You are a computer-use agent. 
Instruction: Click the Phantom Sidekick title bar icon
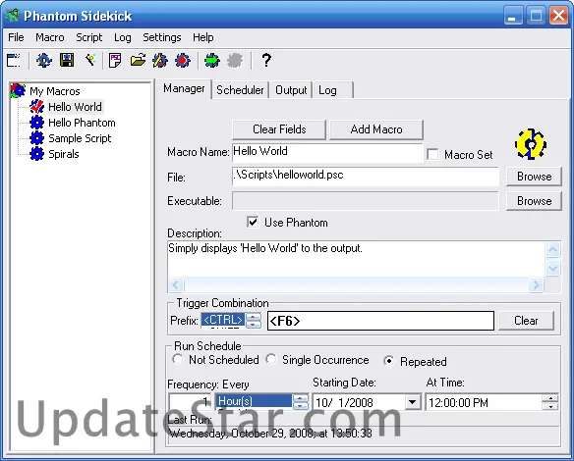tap(13, 16)
